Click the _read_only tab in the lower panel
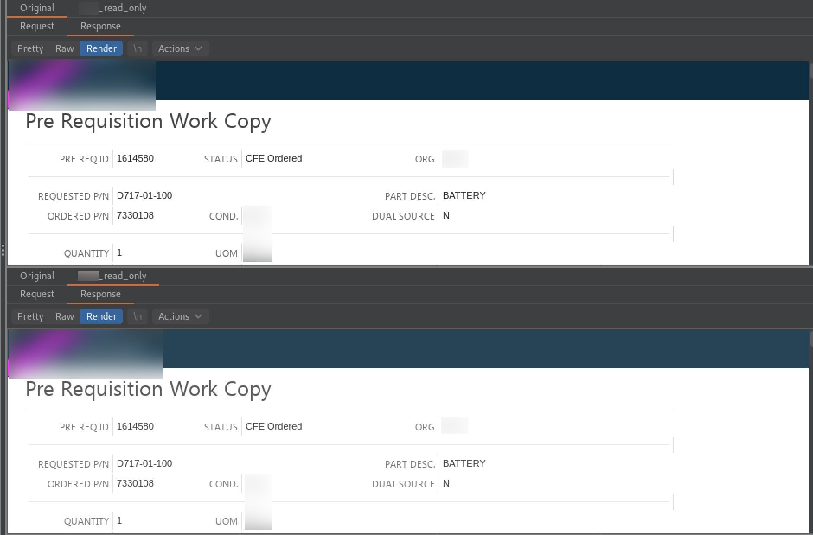Screen dimensions: 813x535 (113, 276)
